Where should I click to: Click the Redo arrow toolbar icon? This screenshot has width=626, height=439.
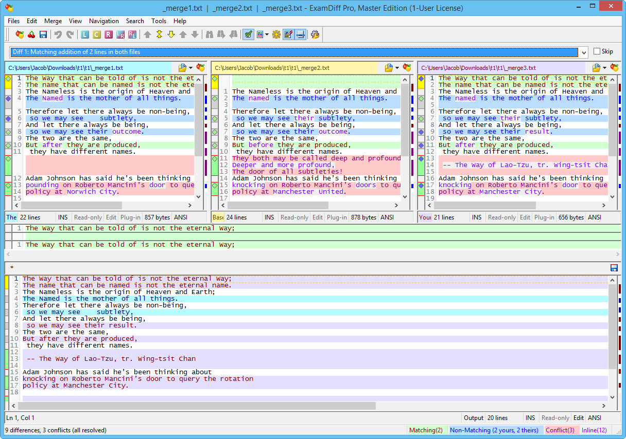[x=70, y=34]
